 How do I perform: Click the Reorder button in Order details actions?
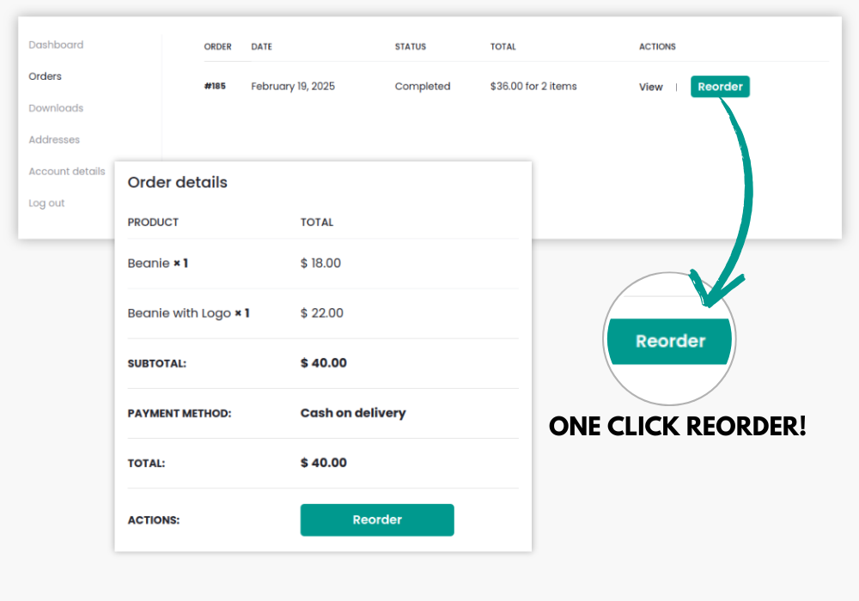(x=377, y=520)
